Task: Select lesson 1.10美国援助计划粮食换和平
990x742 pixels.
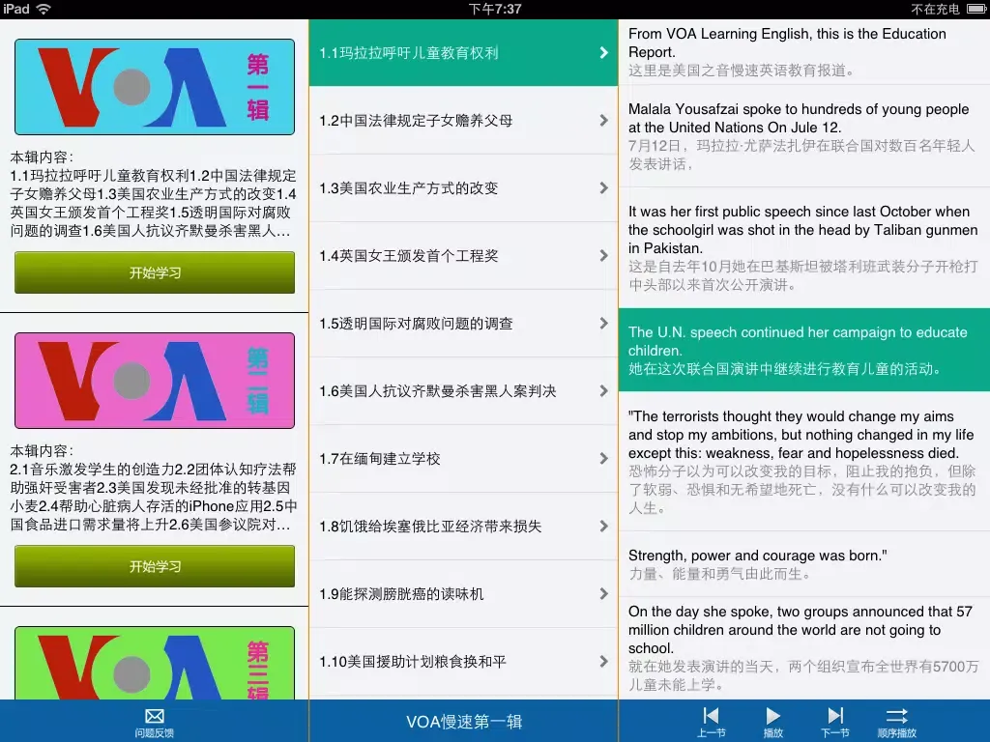Action: tap(463, 662)
